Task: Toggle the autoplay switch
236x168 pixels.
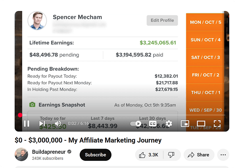Action: coord(136,124)
